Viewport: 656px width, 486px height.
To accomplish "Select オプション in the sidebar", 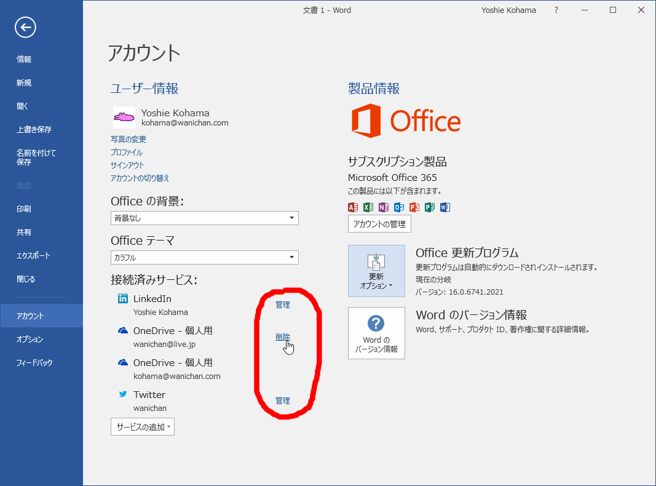I will [30, 340].
